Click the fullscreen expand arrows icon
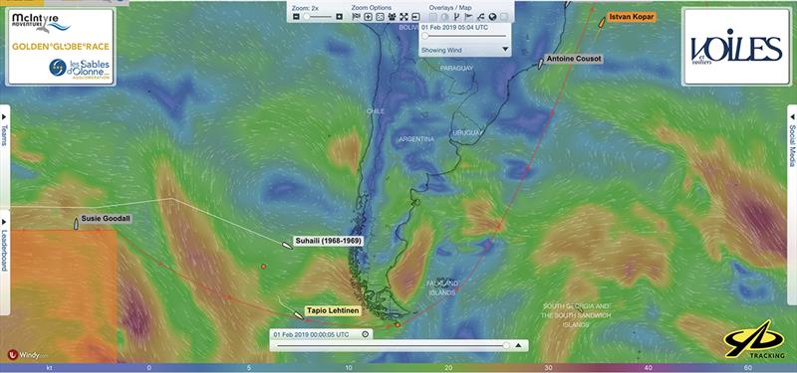 (403, 17)
